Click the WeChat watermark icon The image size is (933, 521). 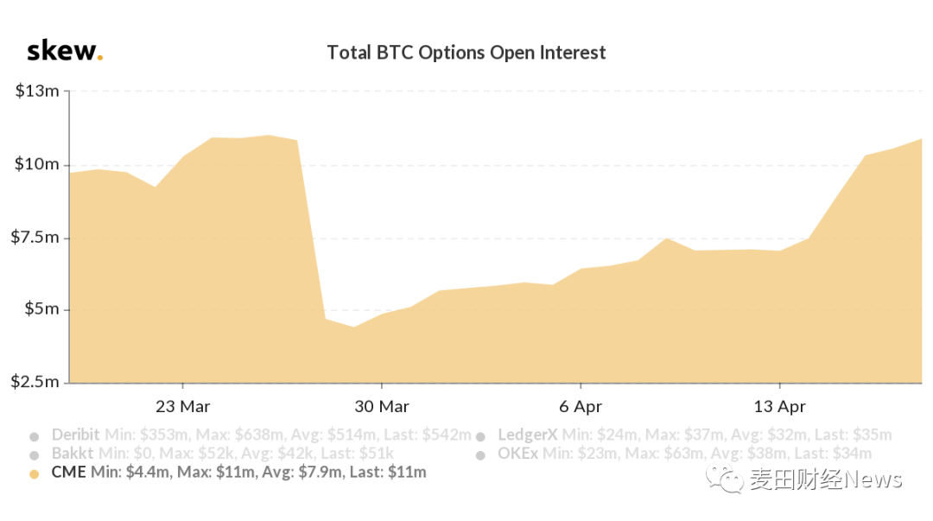[724, 479]
